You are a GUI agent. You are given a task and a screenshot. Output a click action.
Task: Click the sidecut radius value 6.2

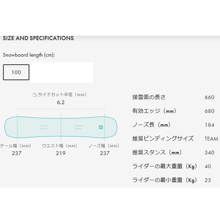[x=61, y=103]
